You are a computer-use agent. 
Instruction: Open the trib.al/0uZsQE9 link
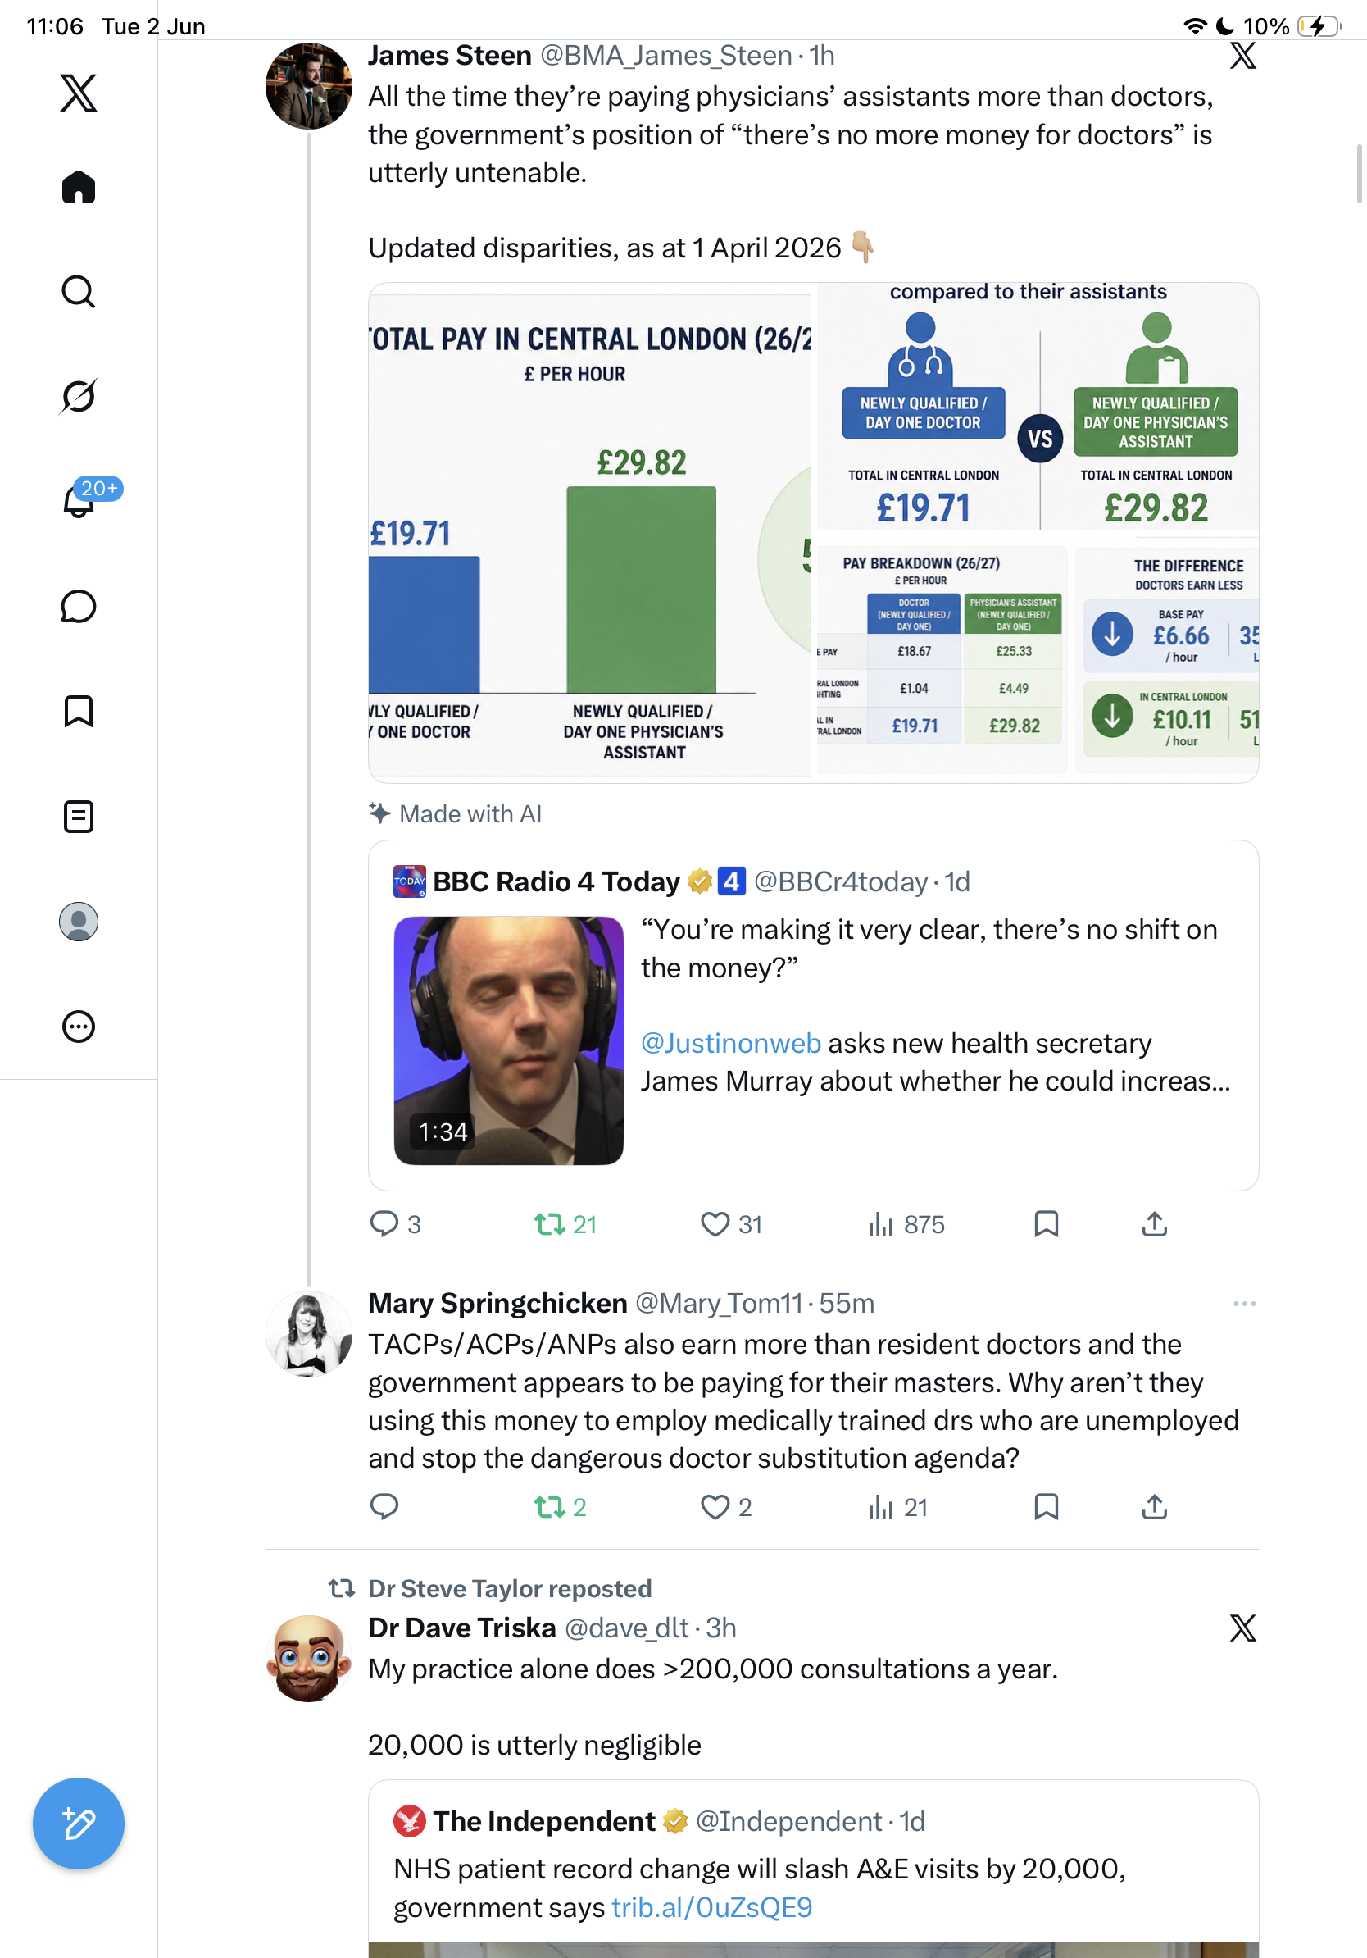[711, 1907]
